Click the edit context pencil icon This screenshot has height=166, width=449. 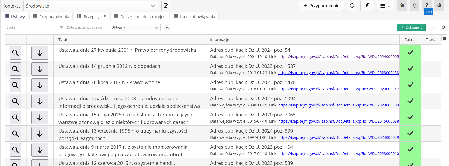(166, 6)
